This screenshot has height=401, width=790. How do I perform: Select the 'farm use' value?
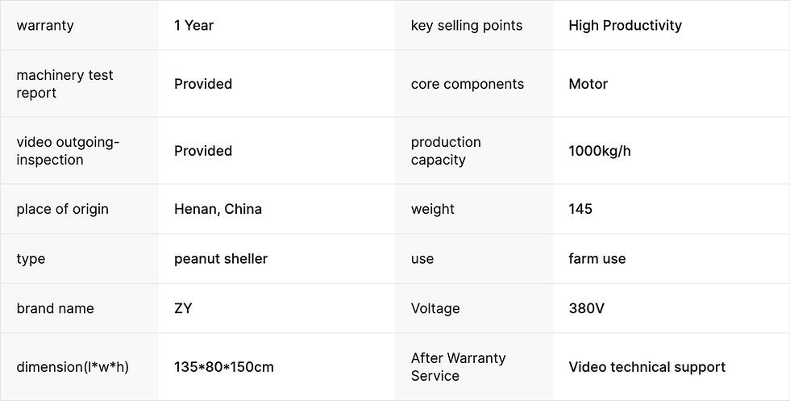pyautogui.click(x=597, y=259)
